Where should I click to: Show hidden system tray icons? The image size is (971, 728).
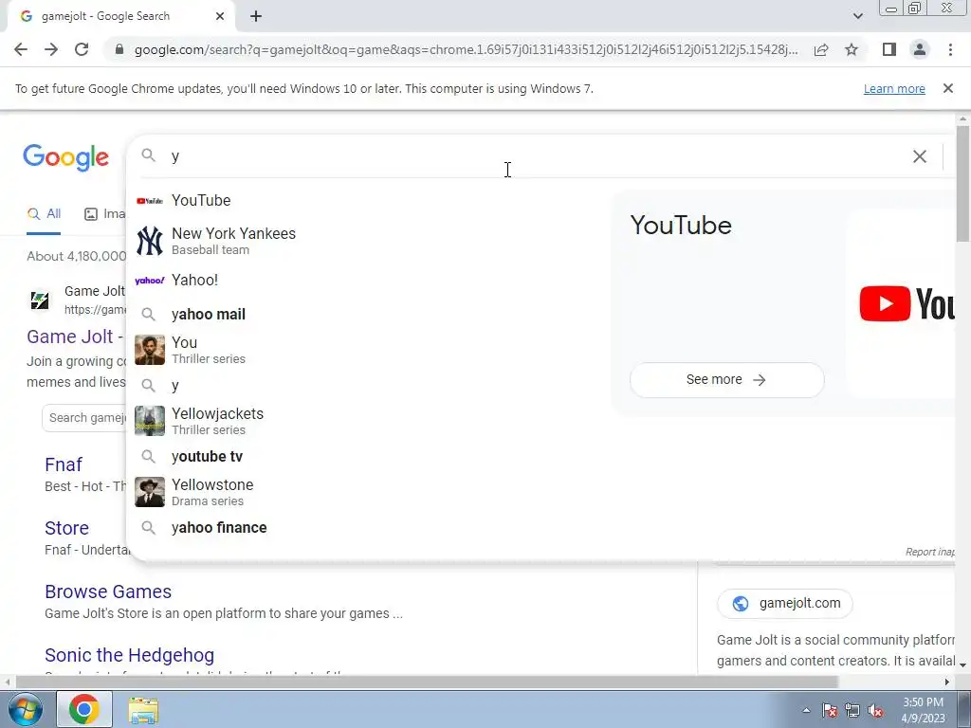click(806, 711)
